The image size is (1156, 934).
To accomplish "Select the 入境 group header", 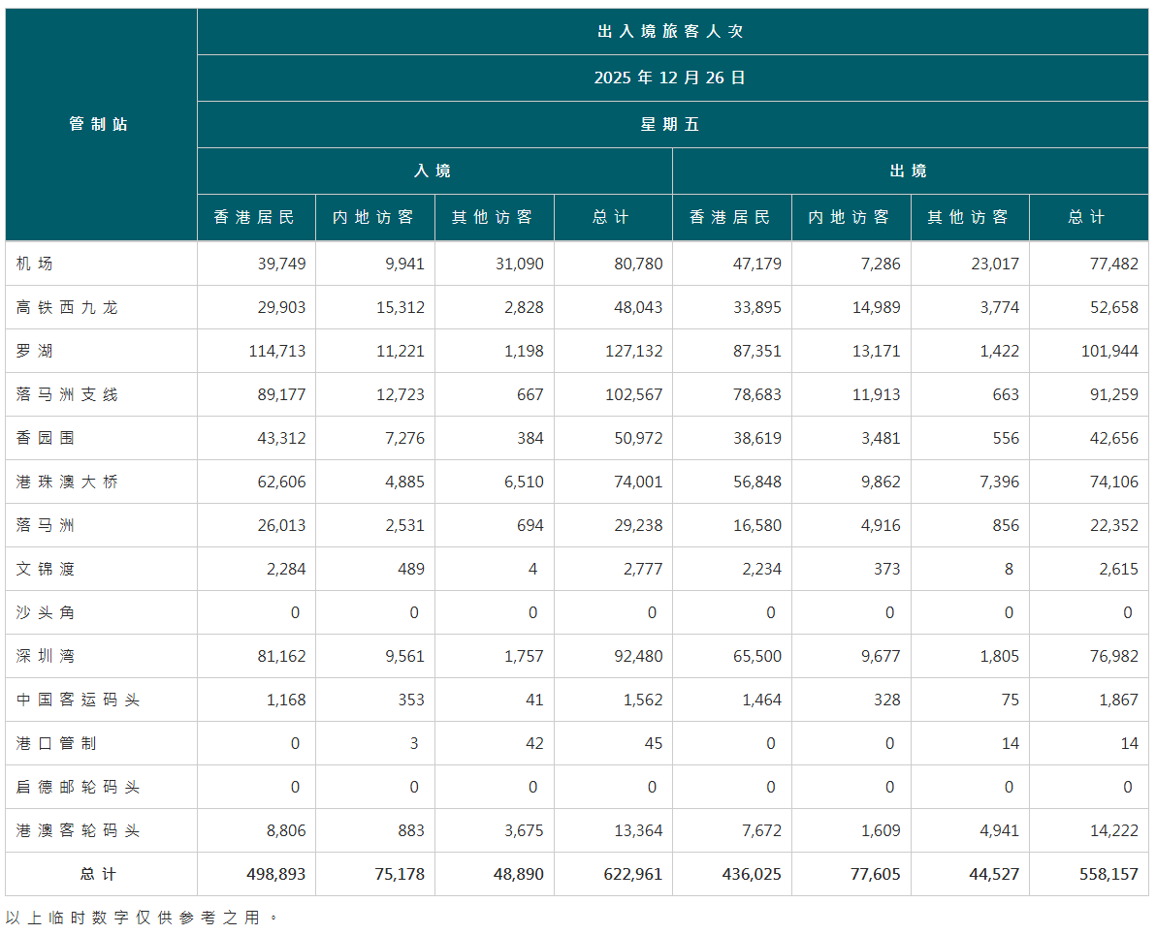I will coord(433,171).
